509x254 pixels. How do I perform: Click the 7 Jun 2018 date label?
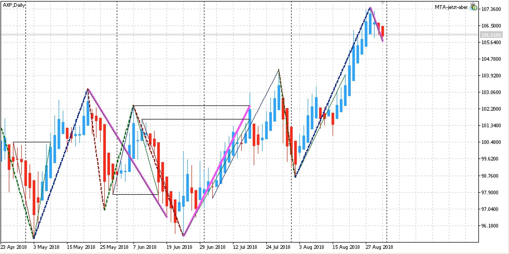(x=145, y=247)
